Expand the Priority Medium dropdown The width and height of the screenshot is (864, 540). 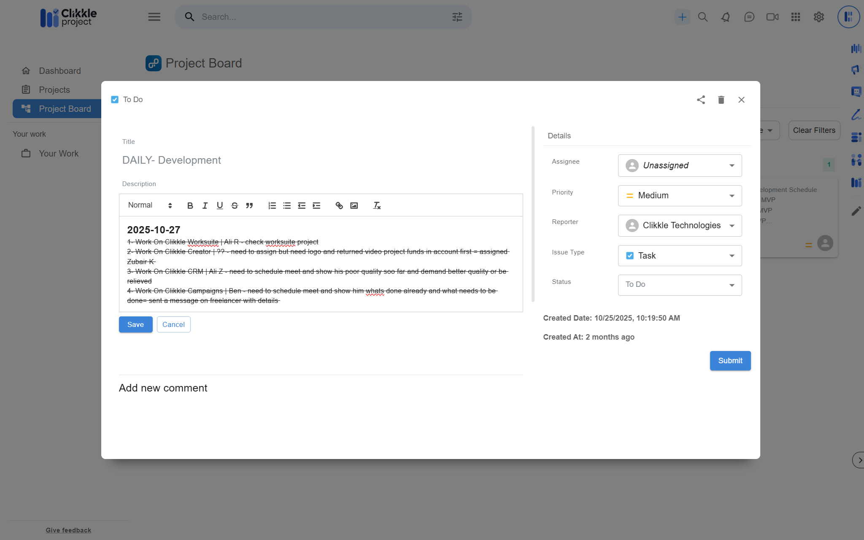click(x=680, y=196)
